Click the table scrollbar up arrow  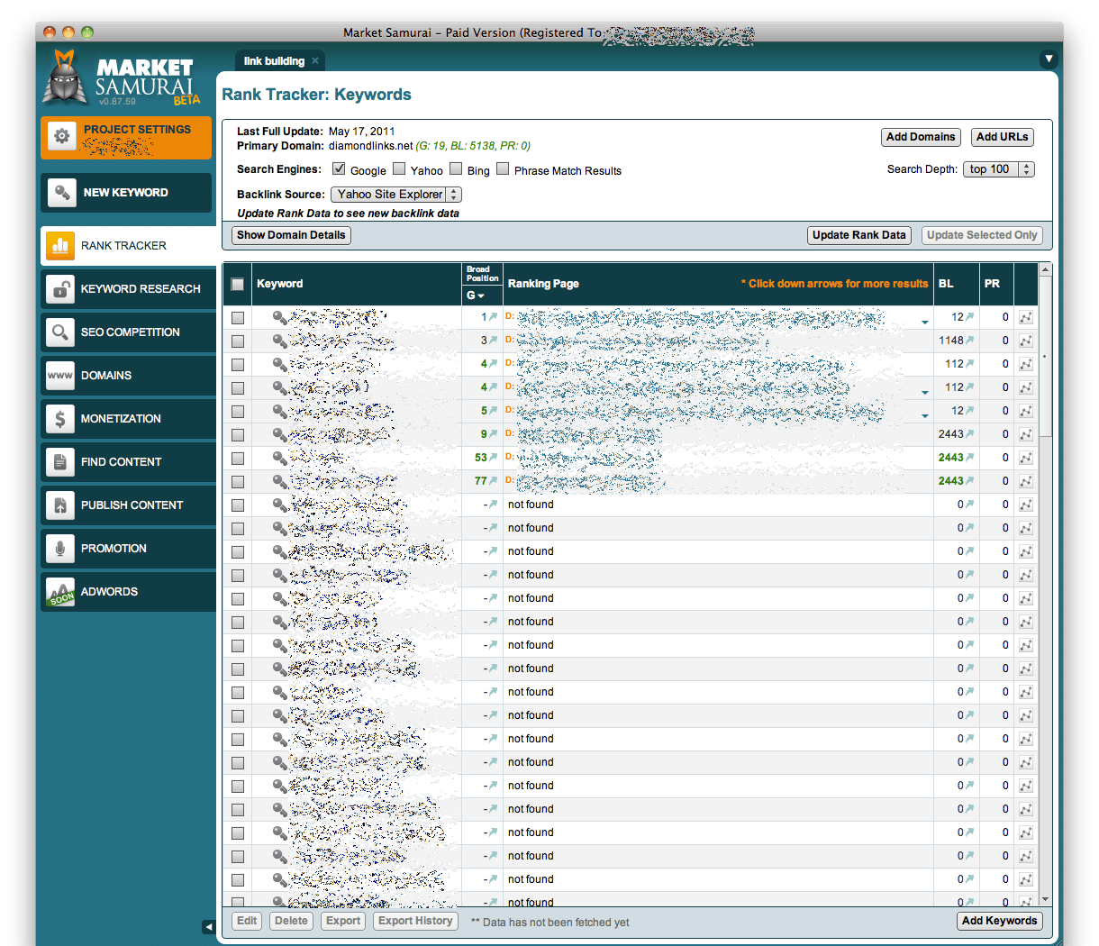point(1045,268)
